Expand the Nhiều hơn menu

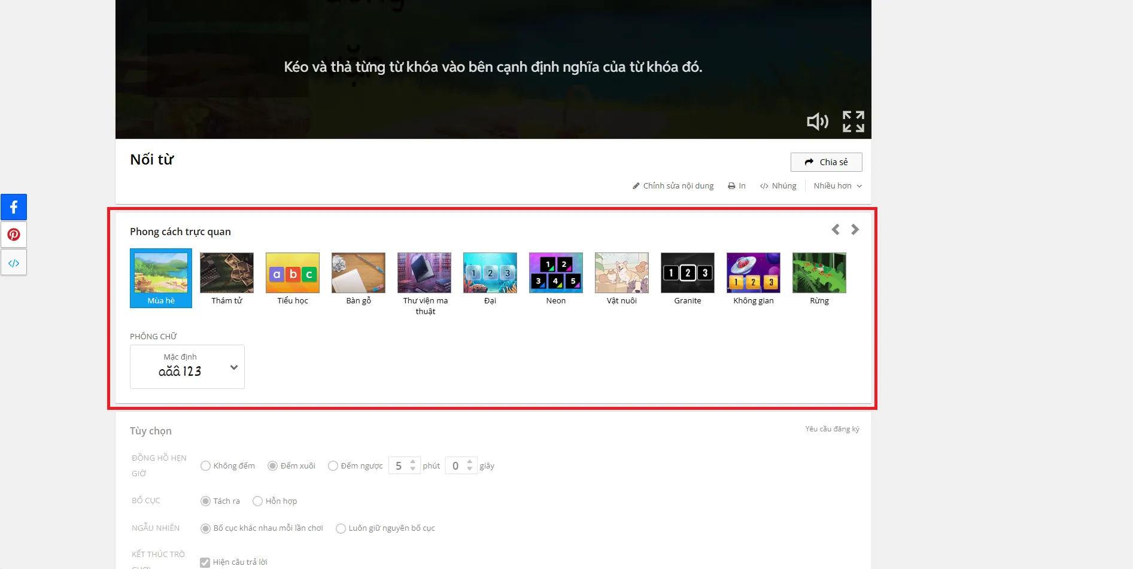837,186
